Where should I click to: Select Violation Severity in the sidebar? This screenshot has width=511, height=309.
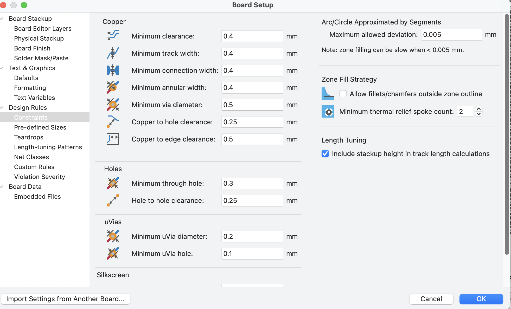click(40, 177)
